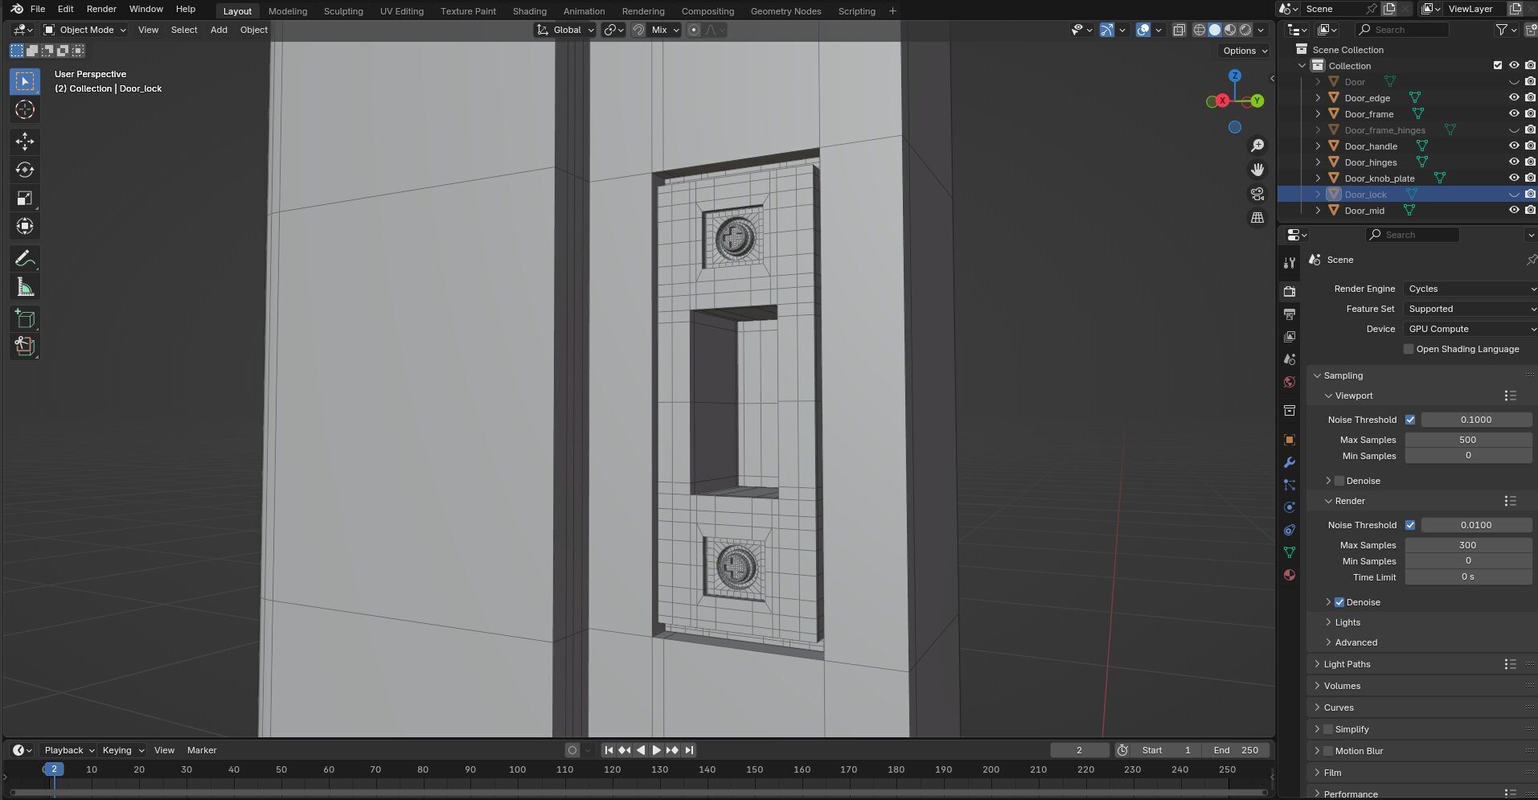
Task: Click the pan hand viewport icon
Action: (x=1257, y=170)
